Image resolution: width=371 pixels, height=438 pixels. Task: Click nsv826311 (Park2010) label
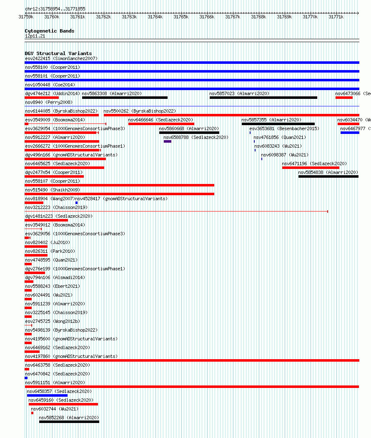tap(50, 251)
